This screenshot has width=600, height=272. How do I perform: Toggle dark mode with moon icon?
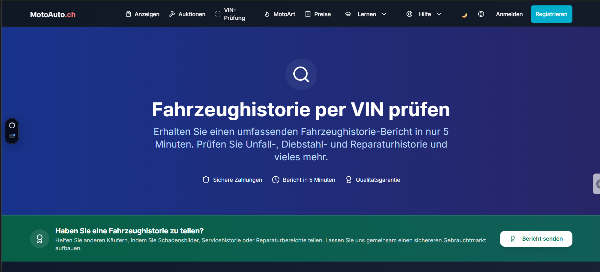[x=464, y=15]
